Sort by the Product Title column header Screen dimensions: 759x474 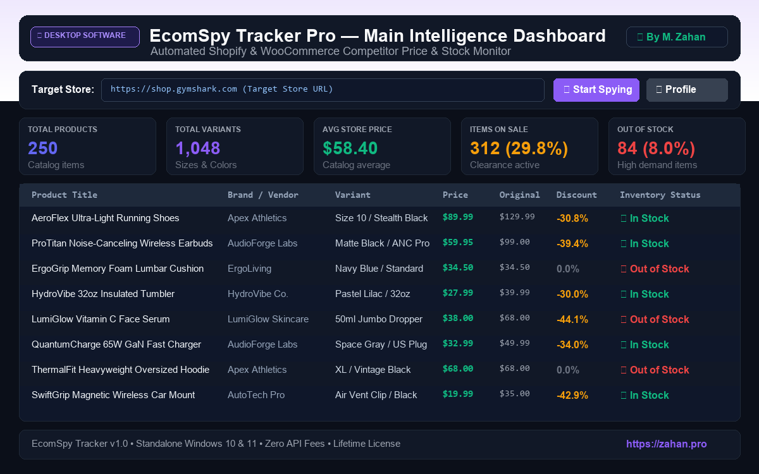(x=65, y=195)
